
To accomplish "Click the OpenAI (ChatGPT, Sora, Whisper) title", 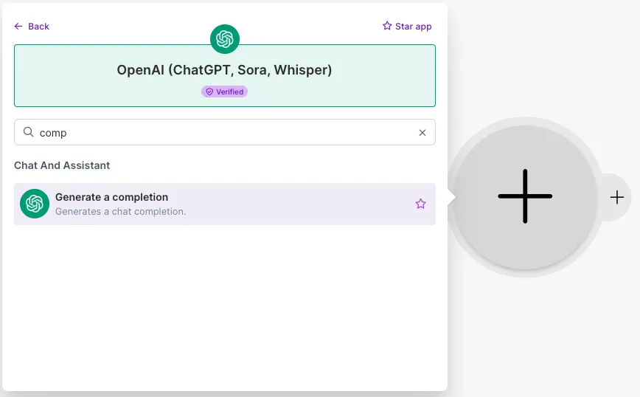I will tap(224, 70).
